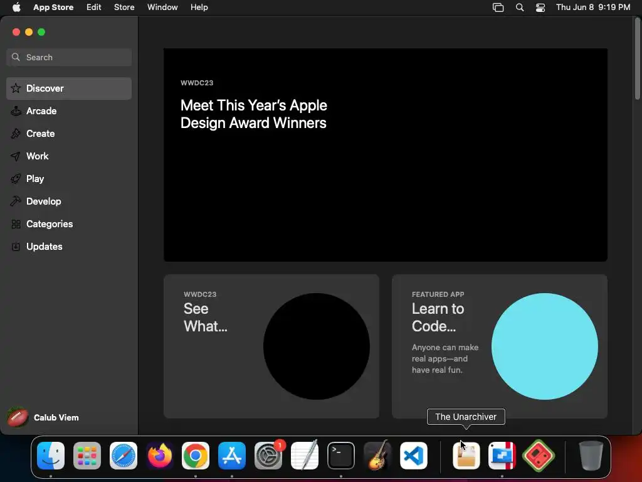This screenshot has height=482, width=642.
Task: Open Terminal from the Dock
Action: pyautogui.click(x=340, y=456)
